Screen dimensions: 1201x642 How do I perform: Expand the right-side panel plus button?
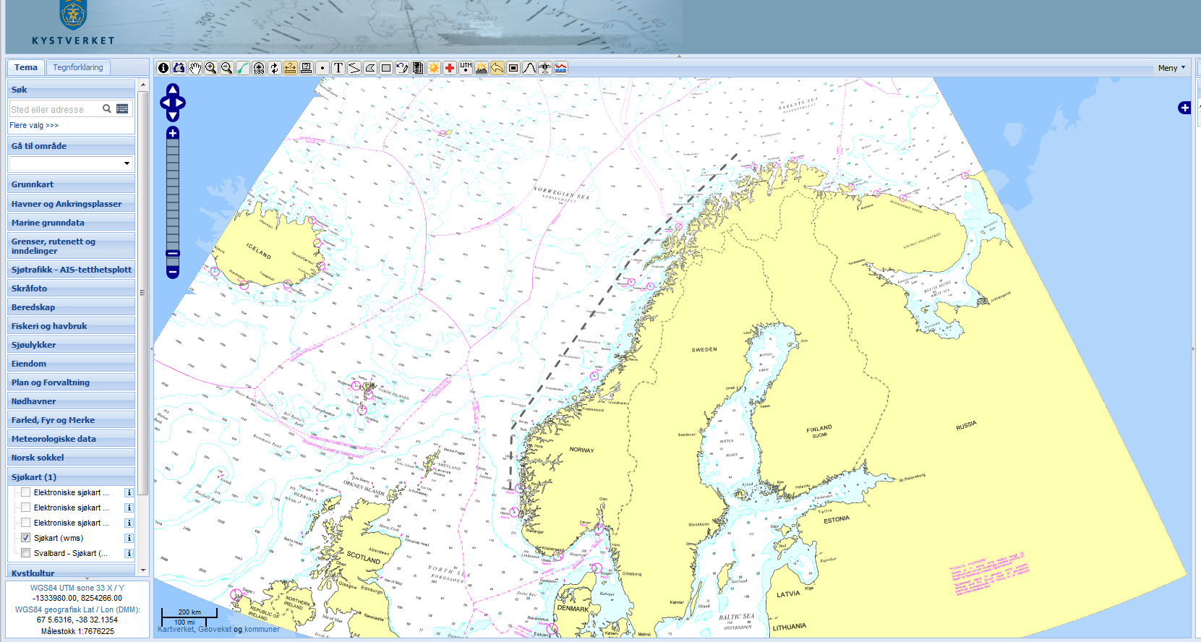point(1184,108)
